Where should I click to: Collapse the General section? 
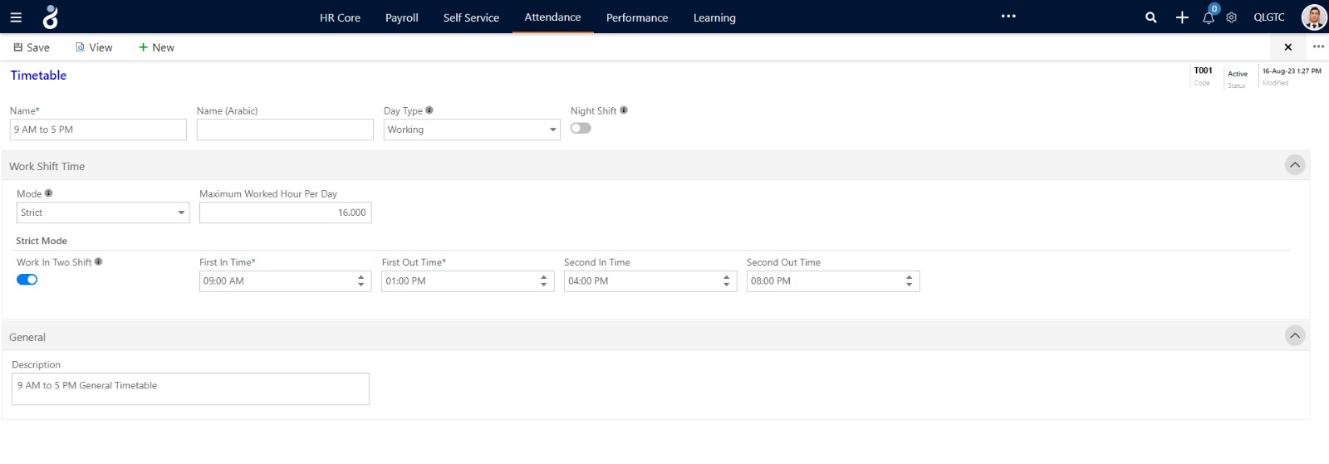coord(1294,336)
